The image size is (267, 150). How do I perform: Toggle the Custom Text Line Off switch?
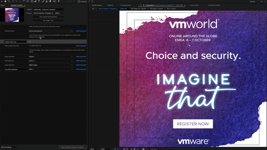coord(30,42)
